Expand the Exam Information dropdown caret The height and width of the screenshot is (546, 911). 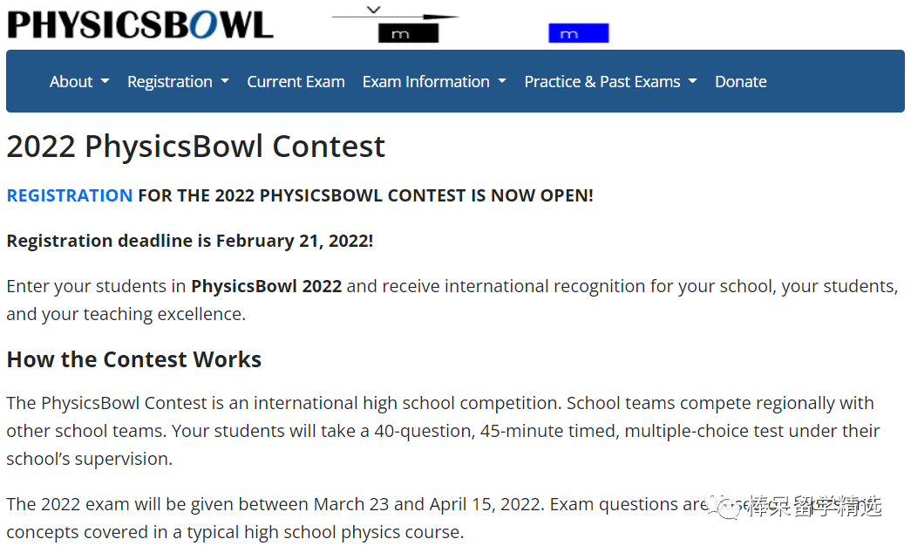(x=502, y=81)
